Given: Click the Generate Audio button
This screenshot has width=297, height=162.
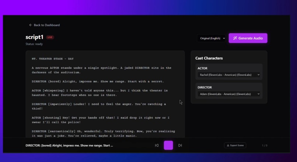Looking at the screenshot, I should (248, 38).
